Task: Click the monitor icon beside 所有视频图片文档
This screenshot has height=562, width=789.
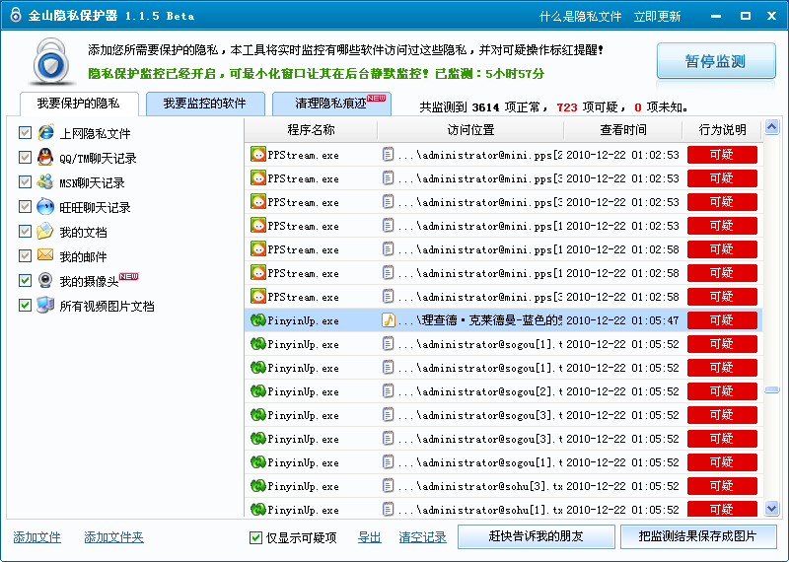Action: click(x=45, y=305)
